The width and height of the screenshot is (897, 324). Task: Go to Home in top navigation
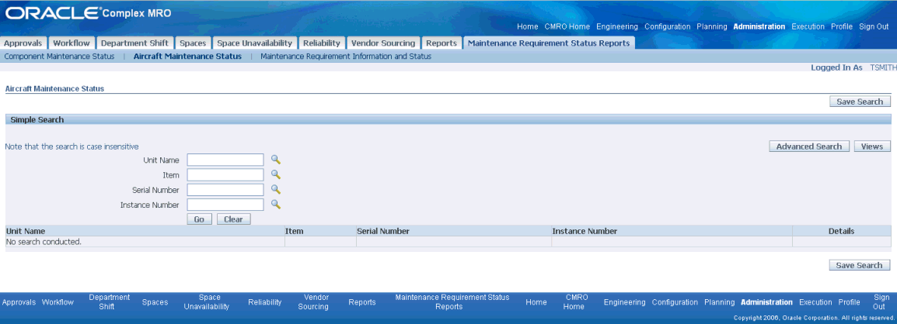pyautogui.click(x=528, y=27)
